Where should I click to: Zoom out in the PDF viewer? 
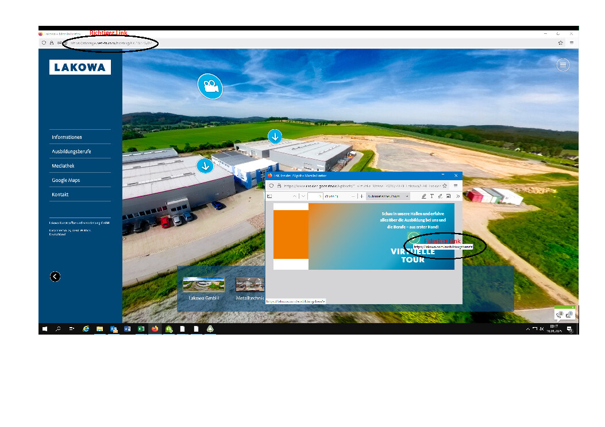click(x=353, y=196)
